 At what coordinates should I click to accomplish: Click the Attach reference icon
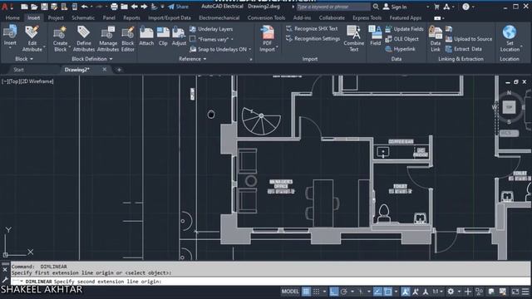pos(146,32)
